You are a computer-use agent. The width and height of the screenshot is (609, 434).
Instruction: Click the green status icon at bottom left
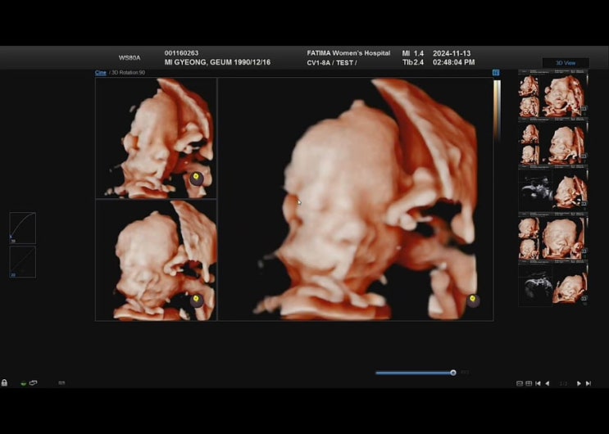(23, 383)
